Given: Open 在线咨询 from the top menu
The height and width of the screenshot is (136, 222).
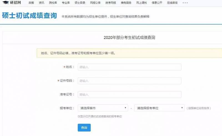Looking at the screenshot, I should (171, 3).
